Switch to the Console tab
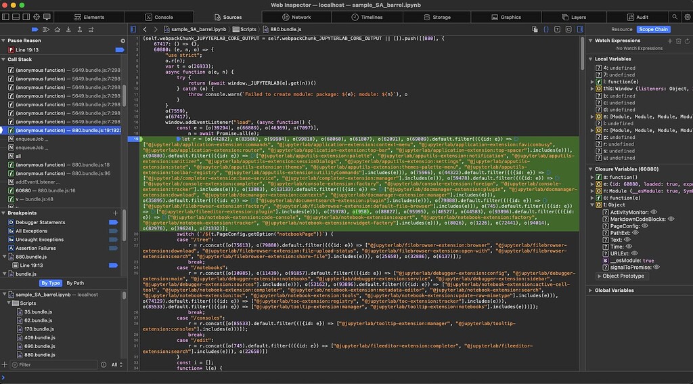The image size is (693, 384). (158, 17)
